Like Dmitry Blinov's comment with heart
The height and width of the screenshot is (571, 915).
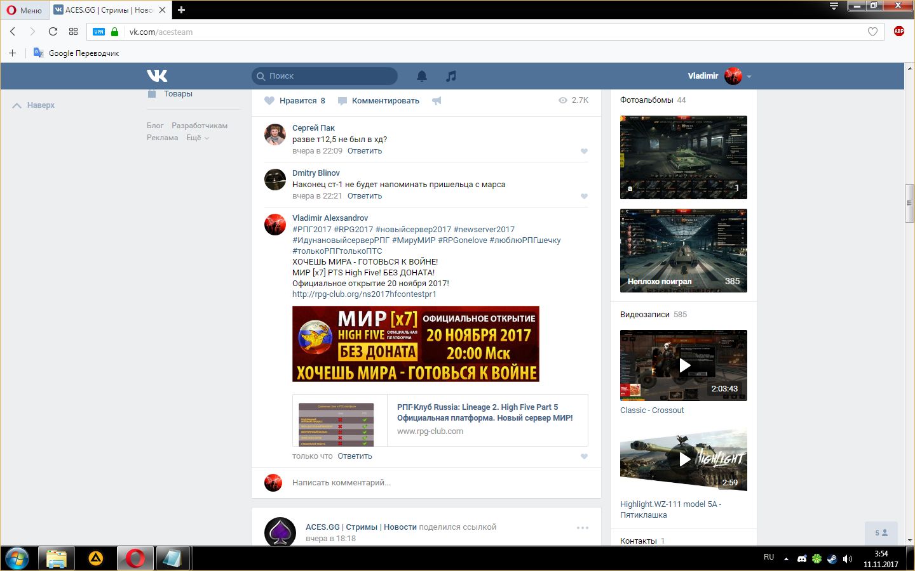click(584, 196)
